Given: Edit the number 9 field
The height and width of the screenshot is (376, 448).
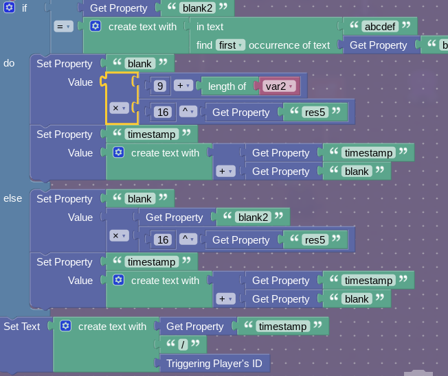Looking at the screenshot, I should pyautogui.click(x=159, y=86).
